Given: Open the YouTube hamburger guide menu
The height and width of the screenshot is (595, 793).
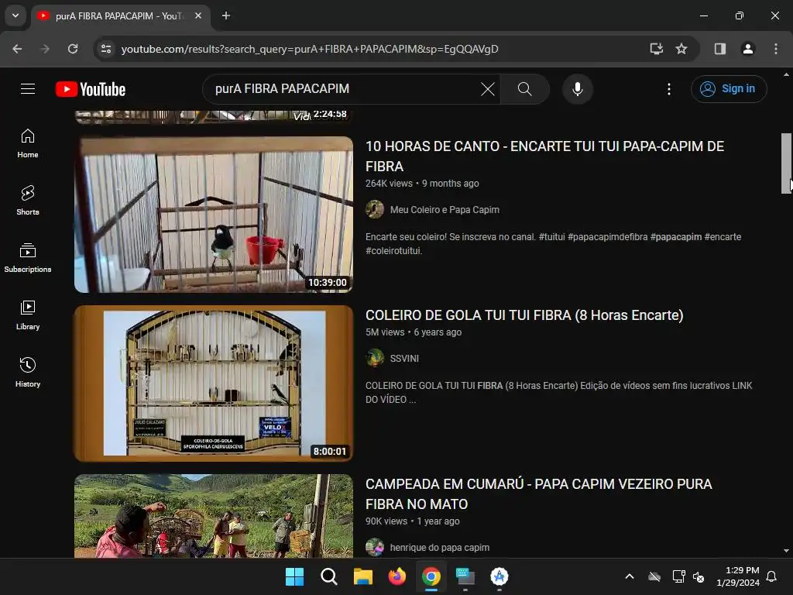Looking at the screenshot, I should pyautogui.click(x=28, y=89).
